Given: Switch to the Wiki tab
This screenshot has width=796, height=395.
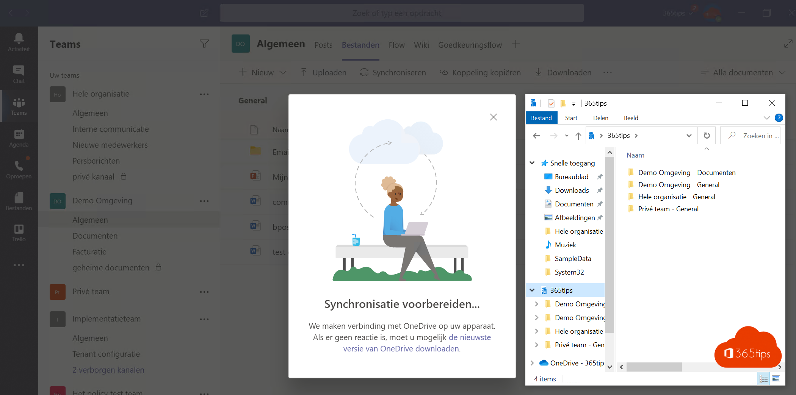Looking at the screenshot, I should click(x=422, y=45).
